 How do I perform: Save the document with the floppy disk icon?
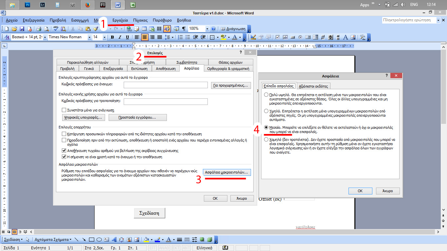point(22,29)
